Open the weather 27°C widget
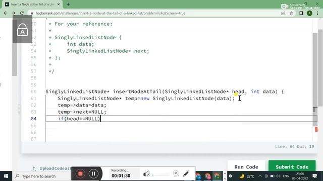Viewport: 323px width, 181px height. 247,176
